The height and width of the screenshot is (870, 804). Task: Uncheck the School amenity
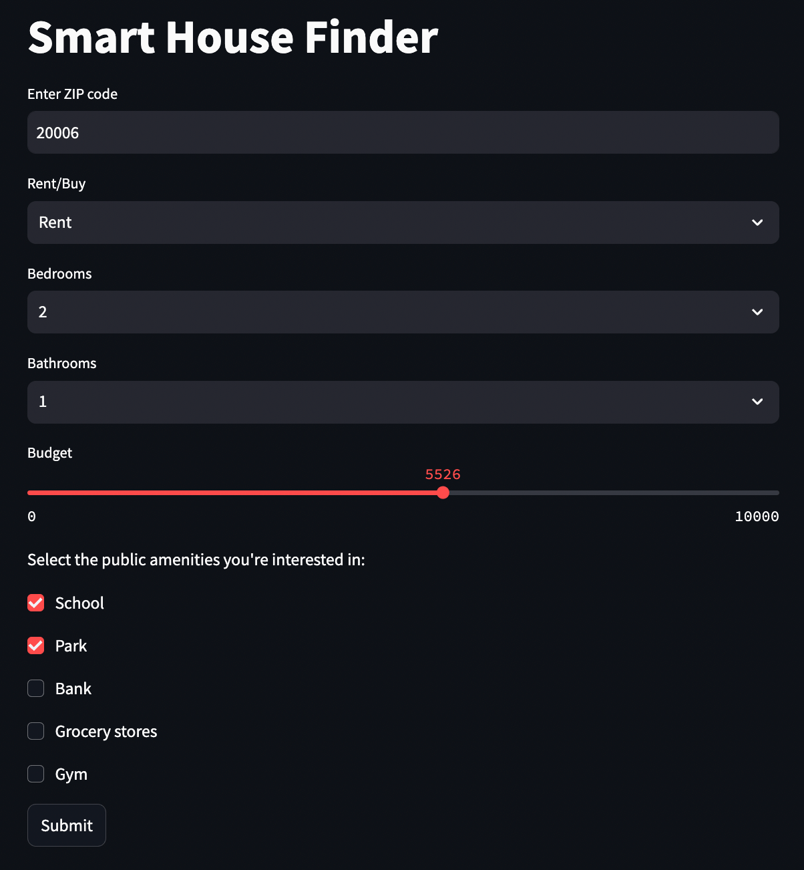pyautogui.click(x=35, y=603)
